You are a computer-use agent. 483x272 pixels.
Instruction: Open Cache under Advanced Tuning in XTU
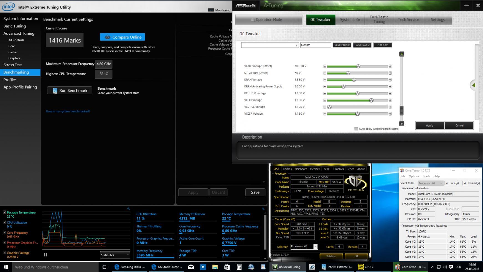point(12,52)
